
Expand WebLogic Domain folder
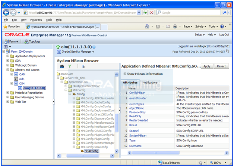click(7, 65)
